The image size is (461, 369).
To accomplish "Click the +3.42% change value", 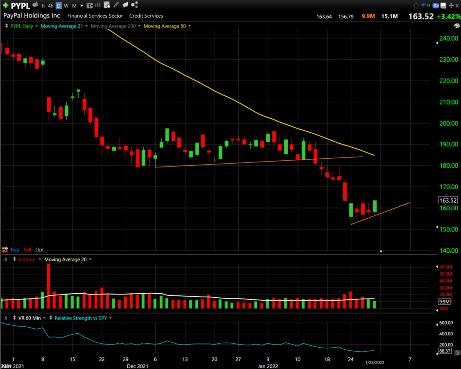I will [x=449, y=16].
